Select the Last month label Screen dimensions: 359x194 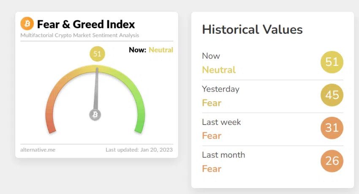pyautogui.click(x=223, y=155)
